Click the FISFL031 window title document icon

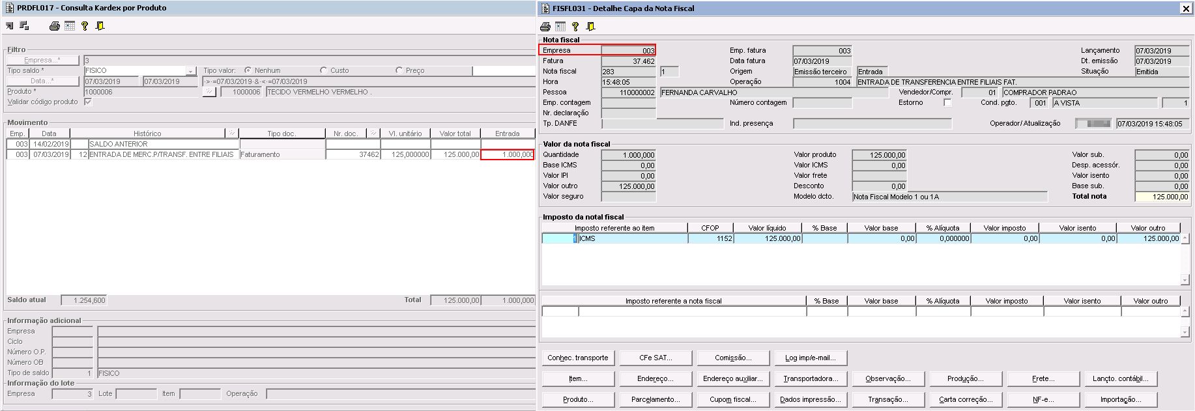545,8
